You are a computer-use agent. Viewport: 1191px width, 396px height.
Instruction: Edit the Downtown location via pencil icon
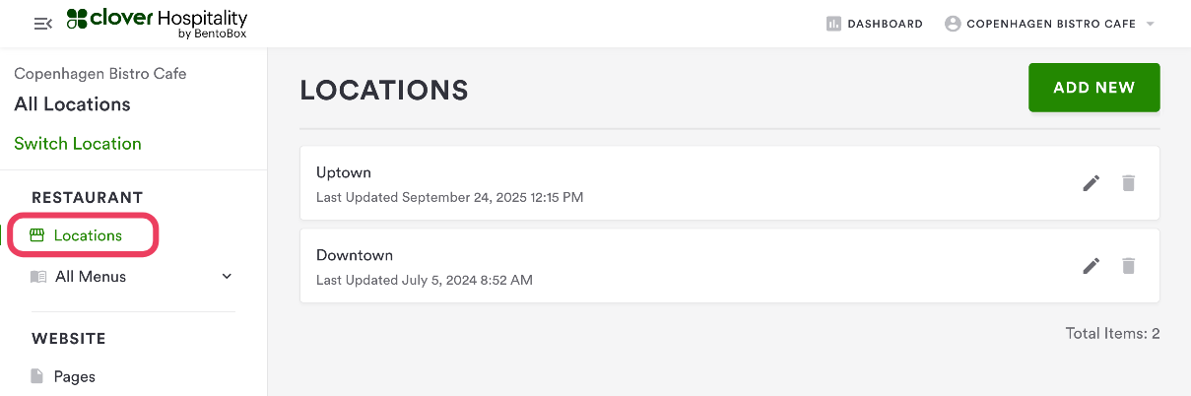1091,266
